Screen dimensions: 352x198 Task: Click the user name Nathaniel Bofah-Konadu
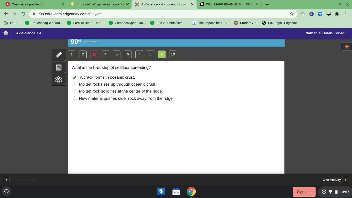coord(326,33)
